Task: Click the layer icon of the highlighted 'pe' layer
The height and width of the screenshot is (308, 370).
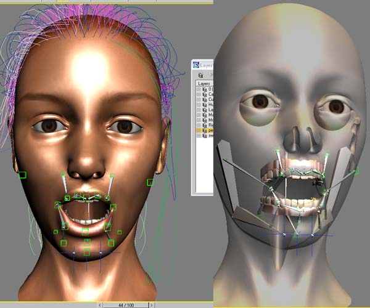Action: point(204,131)
